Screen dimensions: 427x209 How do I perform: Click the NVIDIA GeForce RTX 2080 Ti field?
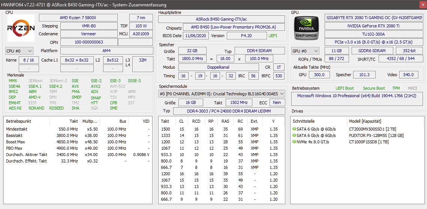373,26
